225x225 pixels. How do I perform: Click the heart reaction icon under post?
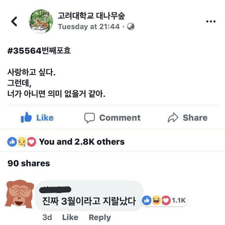click(x=32, y=142)
